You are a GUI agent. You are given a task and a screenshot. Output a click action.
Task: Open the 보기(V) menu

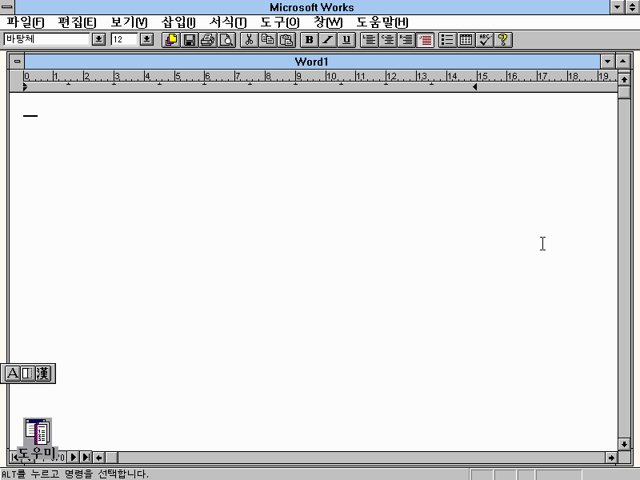pos(129,22)
